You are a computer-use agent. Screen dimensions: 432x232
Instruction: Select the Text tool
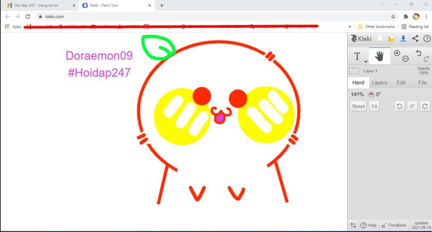(x=357, y=56)
